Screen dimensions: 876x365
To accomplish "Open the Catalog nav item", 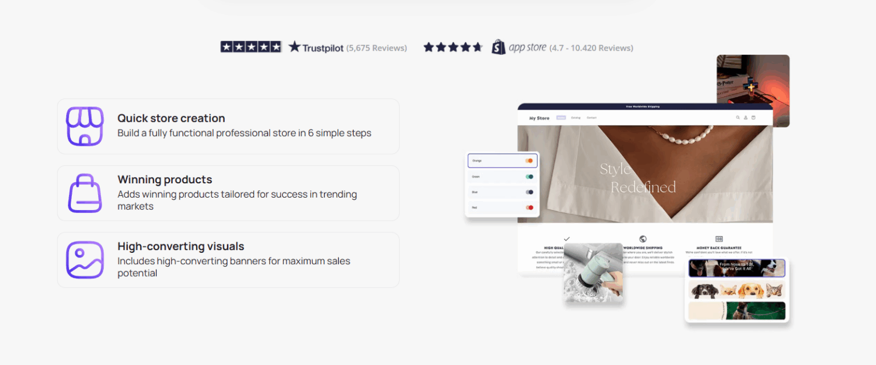I will 575,118.
